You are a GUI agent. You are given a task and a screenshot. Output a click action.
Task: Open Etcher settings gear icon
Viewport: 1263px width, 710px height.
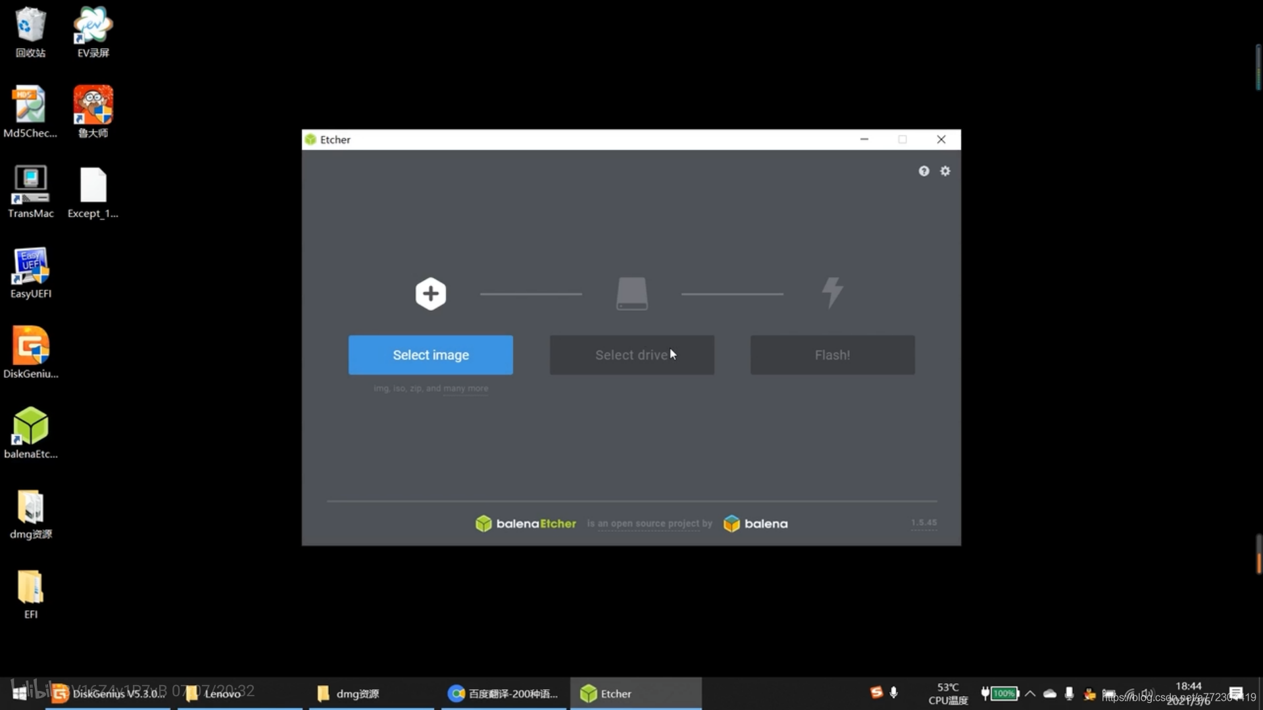pyautogui.click(x=945, y=171)
